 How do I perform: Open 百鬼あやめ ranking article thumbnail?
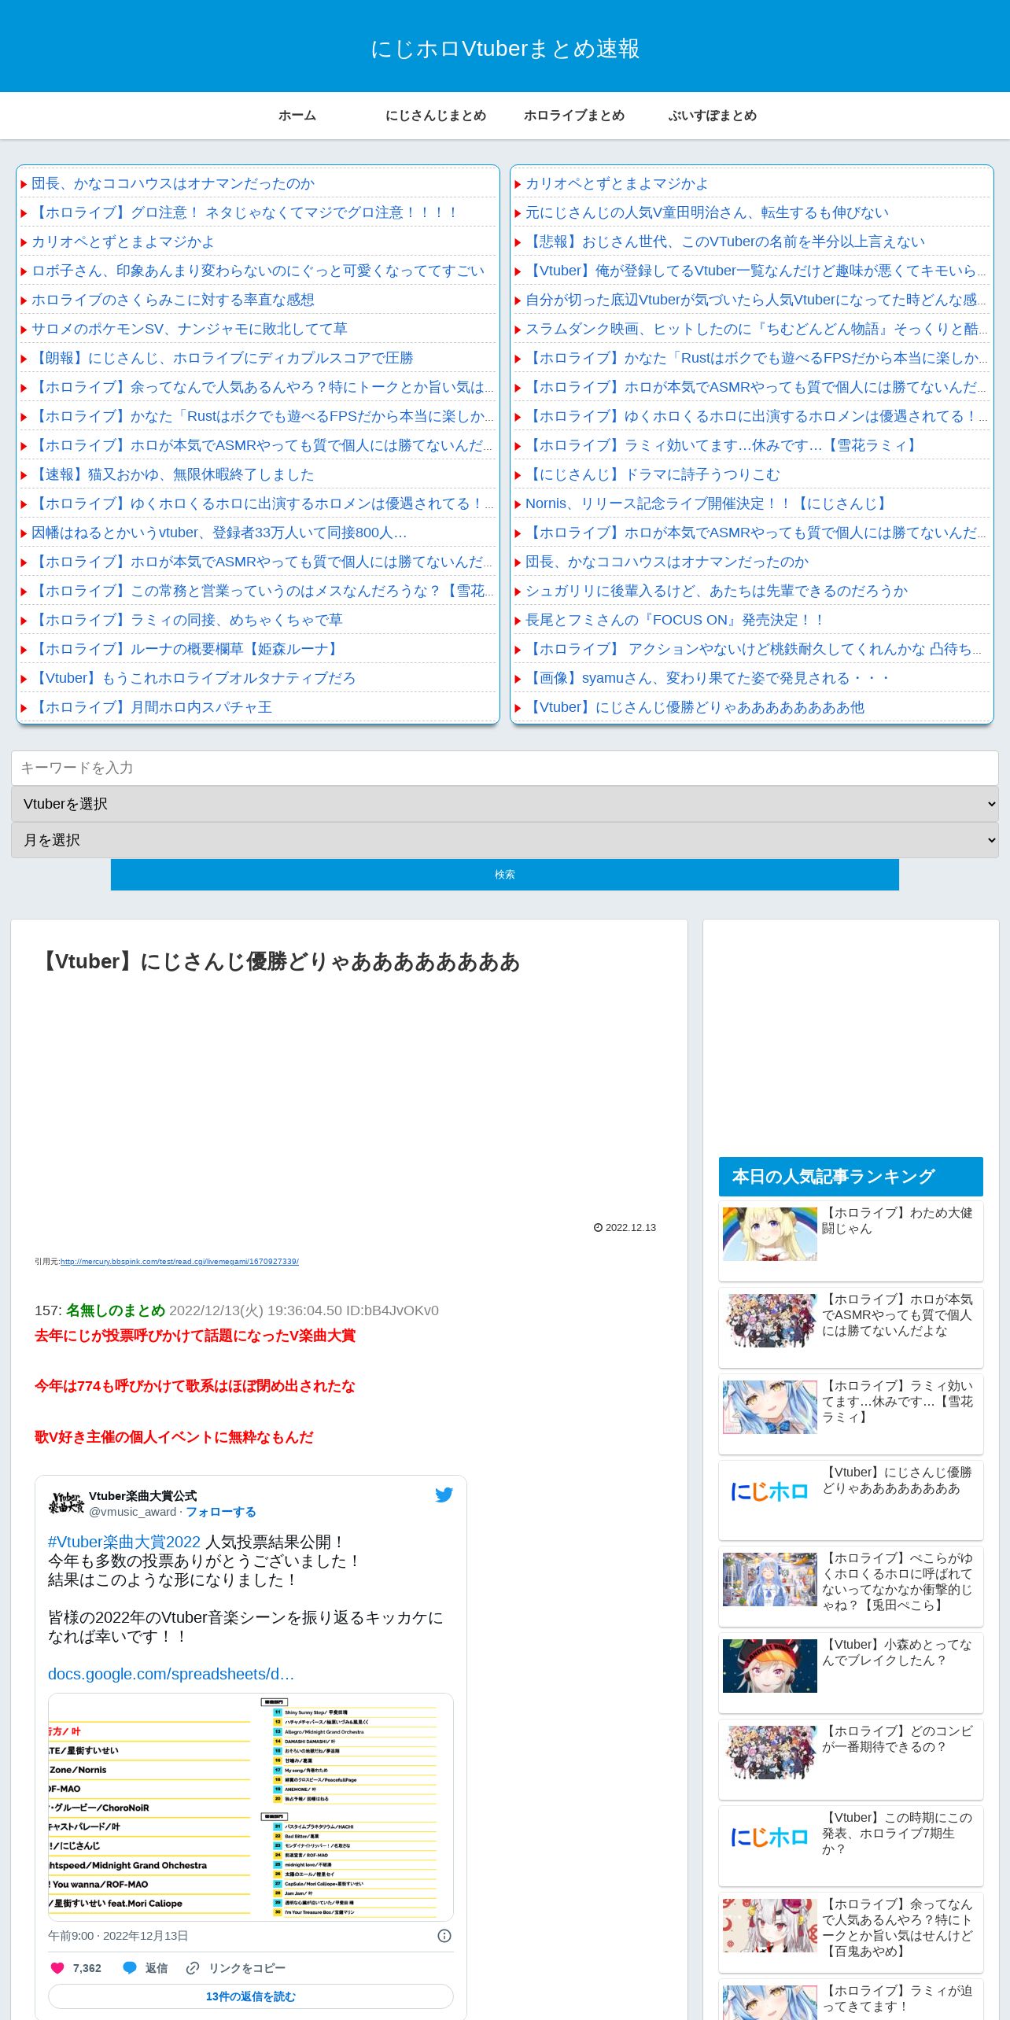pos(770,1926)
